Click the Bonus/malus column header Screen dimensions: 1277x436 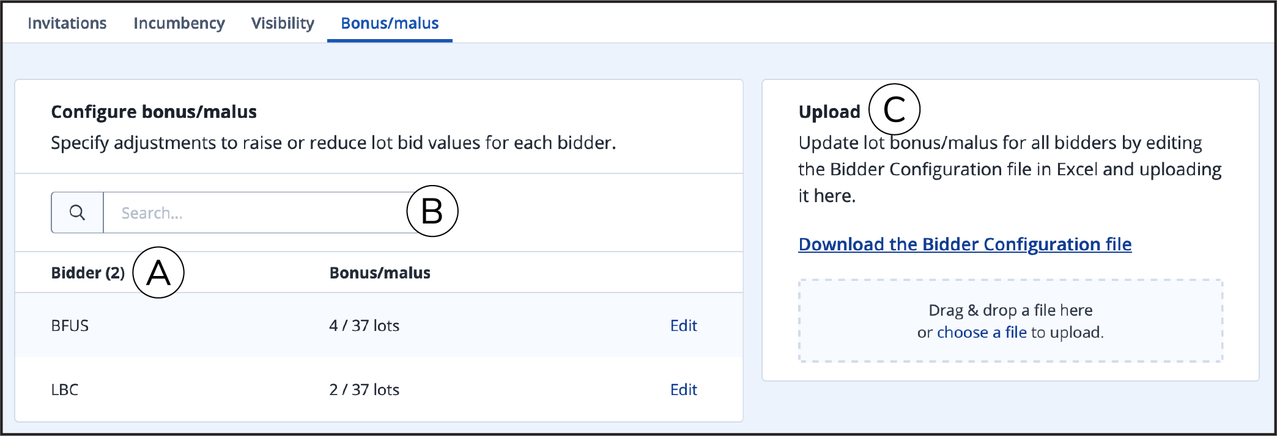pos(380,273)
